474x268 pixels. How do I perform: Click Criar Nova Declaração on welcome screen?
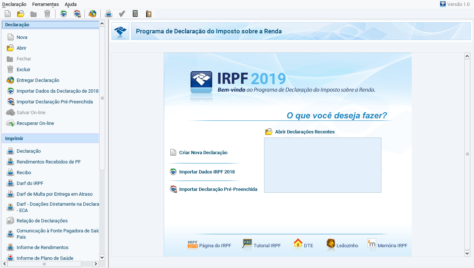(203, 153)
